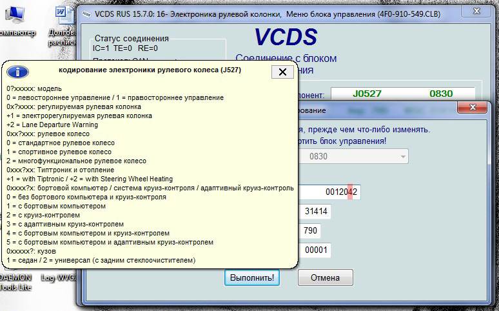The width and height of the screenshot is (499, 311).
Task: Click the field containing 790
Action: point(309,230)
